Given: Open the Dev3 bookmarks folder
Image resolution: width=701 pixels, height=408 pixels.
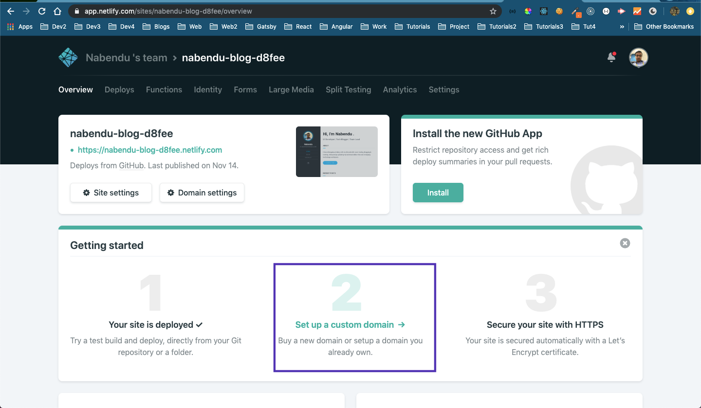Looking at the screenshot, I should tap(88, 27).
